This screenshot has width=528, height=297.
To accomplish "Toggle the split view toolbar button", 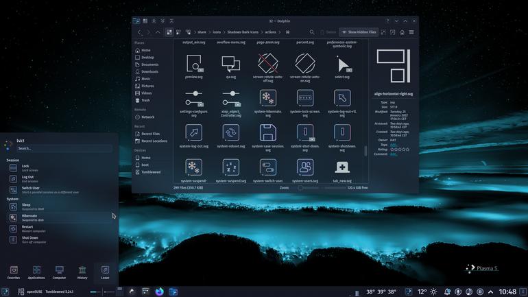I will pos(393,32).
